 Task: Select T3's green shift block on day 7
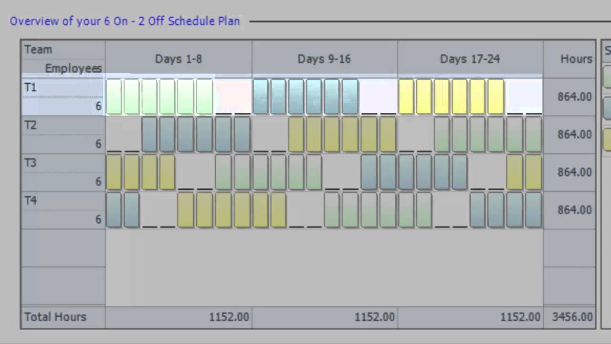[223, 172]
